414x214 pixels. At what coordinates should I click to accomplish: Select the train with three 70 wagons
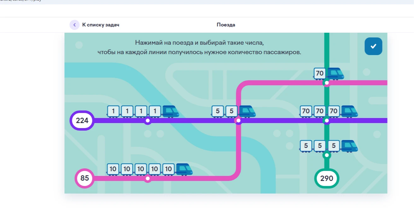(x=329, y=111)
